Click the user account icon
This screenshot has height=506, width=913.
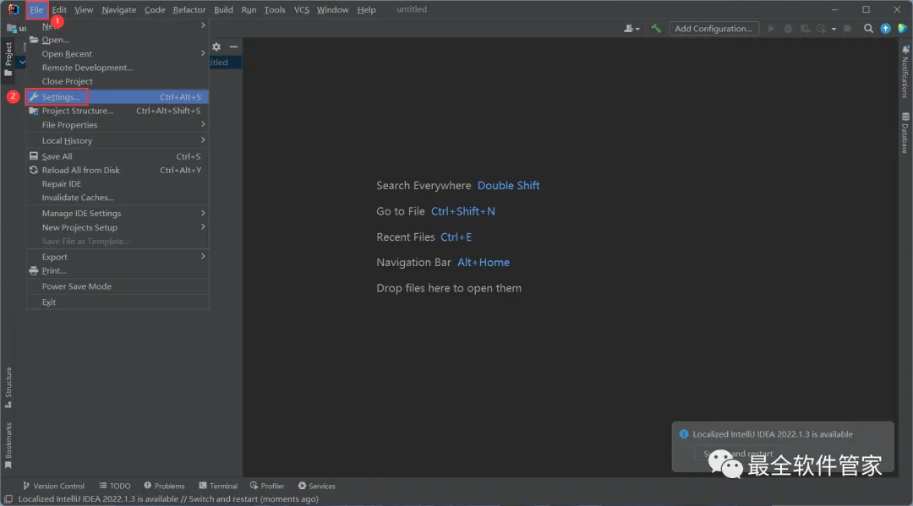(x=631, y=29)
